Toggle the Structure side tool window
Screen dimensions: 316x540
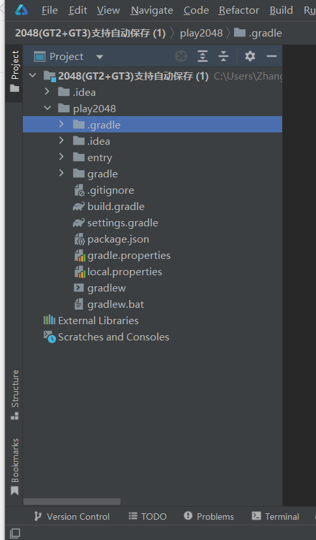(14, 395)
